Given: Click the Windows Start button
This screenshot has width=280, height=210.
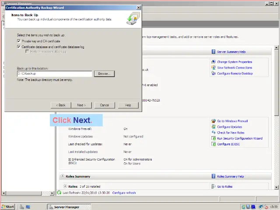Looking at the screenshot, I should (x=8, y=207).
